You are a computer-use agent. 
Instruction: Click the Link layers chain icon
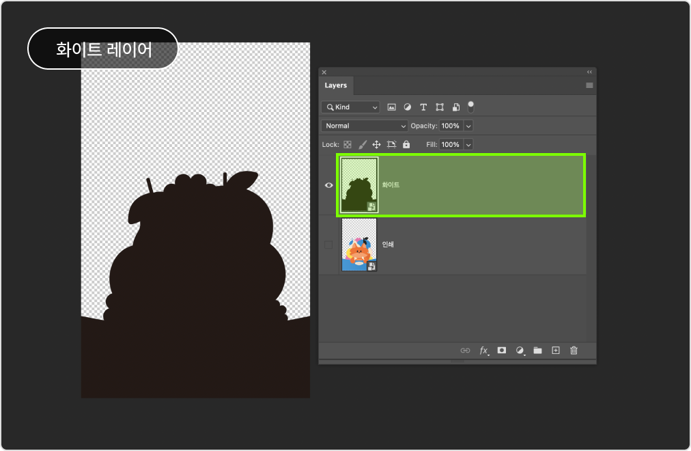coord(466,350)
